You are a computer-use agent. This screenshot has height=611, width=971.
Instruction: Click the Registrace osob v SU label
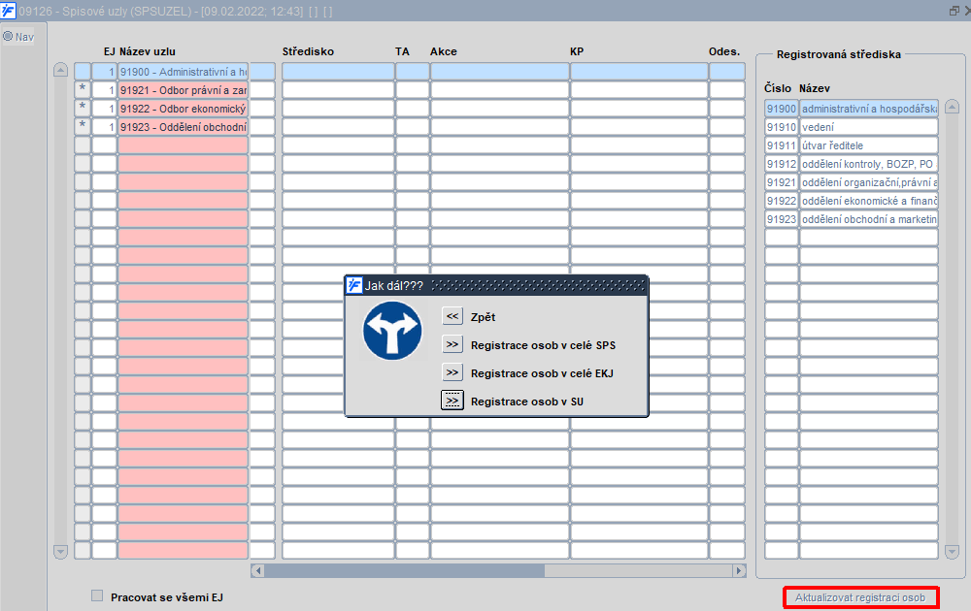tap(527, 402)
